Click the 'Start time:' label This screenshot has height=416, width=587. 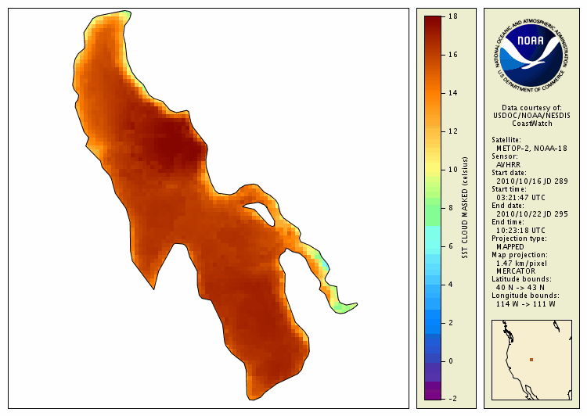coord(509,189)
